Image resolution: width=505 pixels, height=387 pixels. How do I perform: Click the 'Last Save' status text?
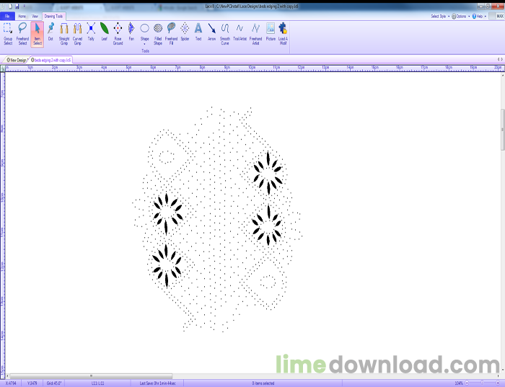157,383
